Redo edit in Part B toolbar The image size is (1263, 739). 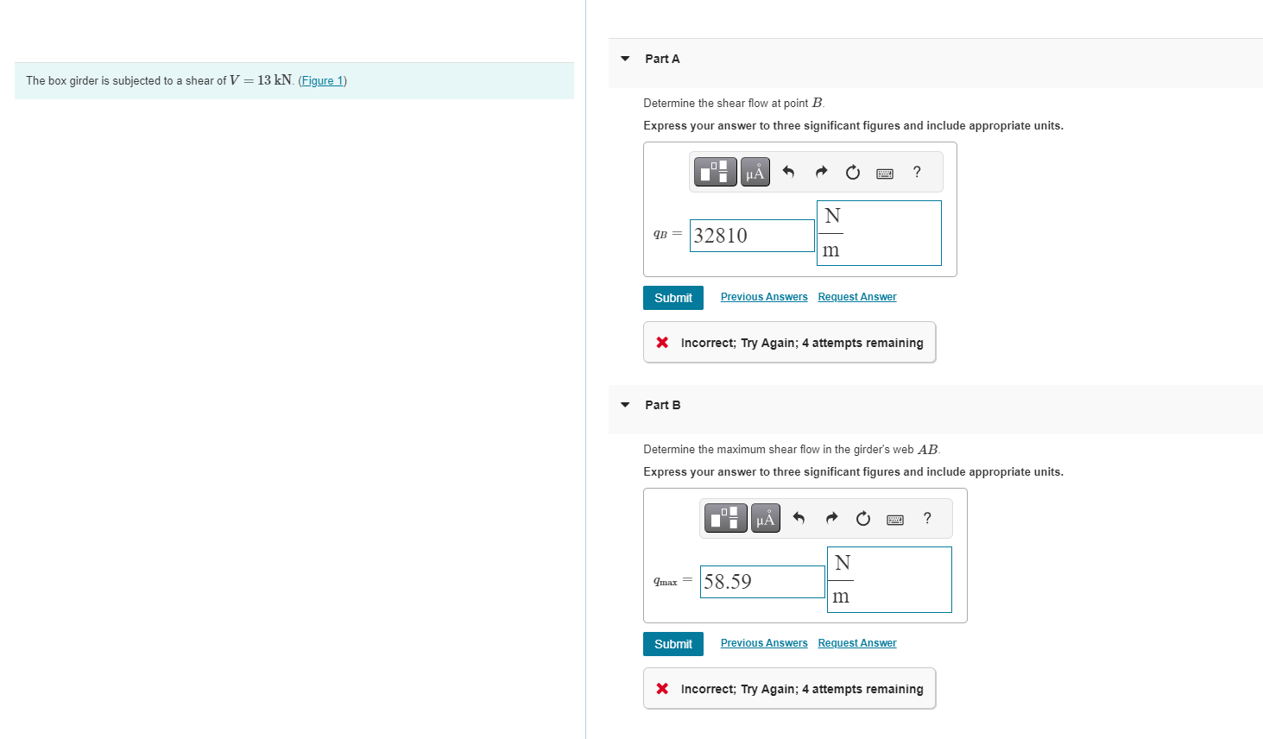(x=831, y=518)
